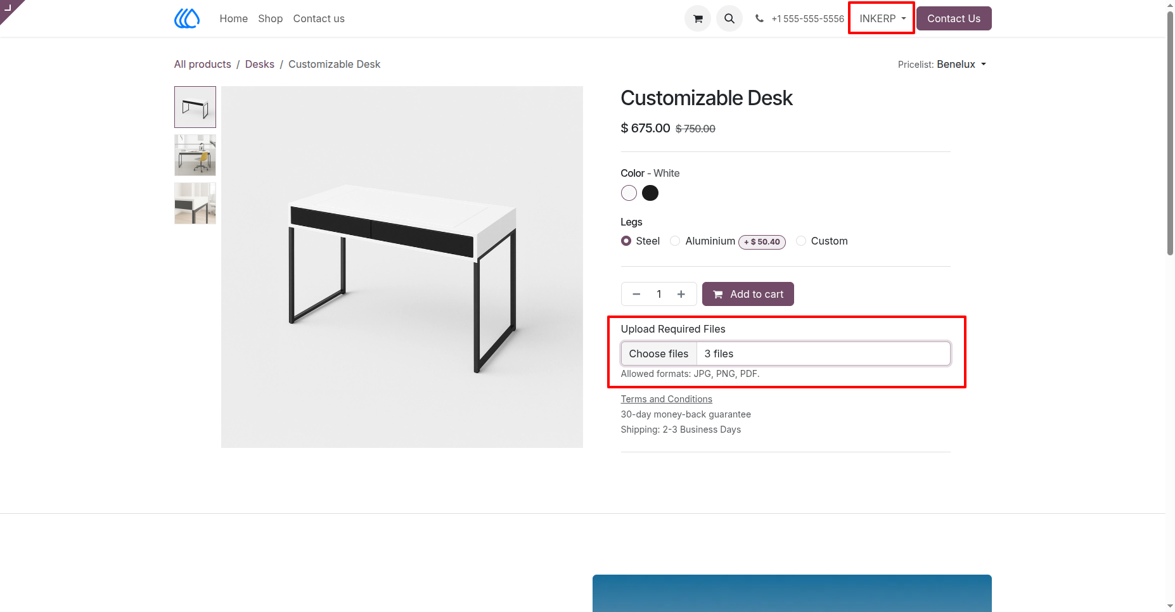This screenshot has height=612, width=1175.
Task: Click the Choose files upload button
Action: 658,354
